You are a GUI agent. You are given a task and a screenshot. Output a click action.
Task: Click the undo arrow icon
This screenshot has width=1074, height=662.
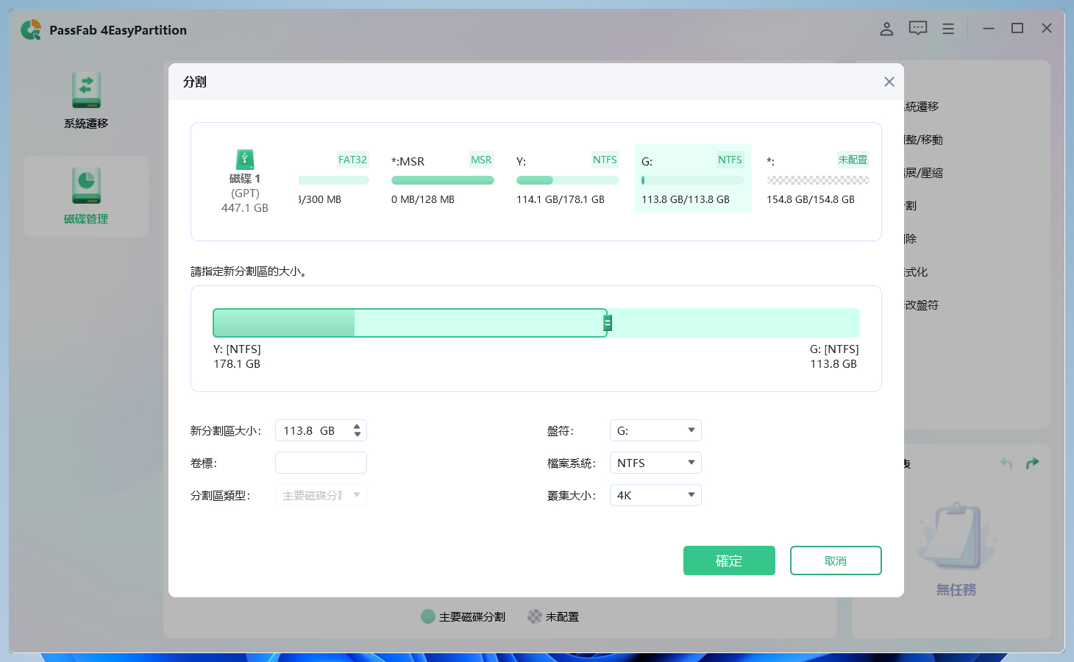pos(1006,463)
